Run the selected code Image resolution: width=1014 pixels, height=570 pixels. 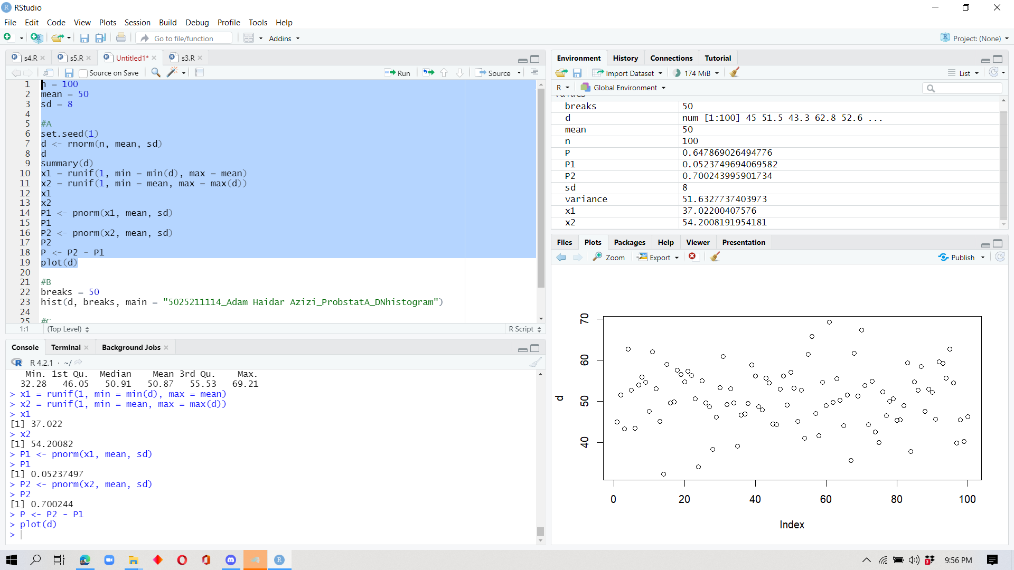pos(398,72)
